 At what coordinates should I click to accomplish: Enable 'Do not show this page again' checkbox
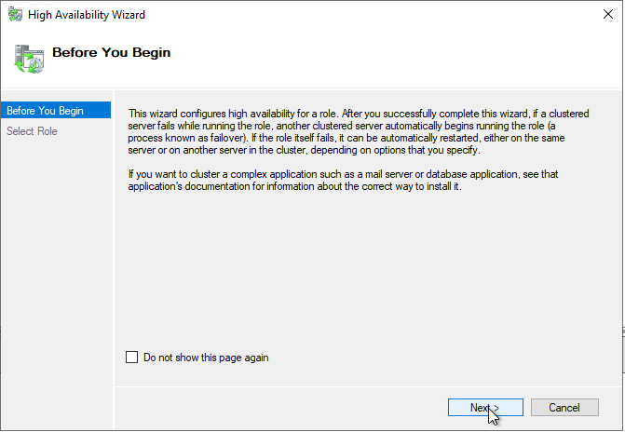[131, 358]
